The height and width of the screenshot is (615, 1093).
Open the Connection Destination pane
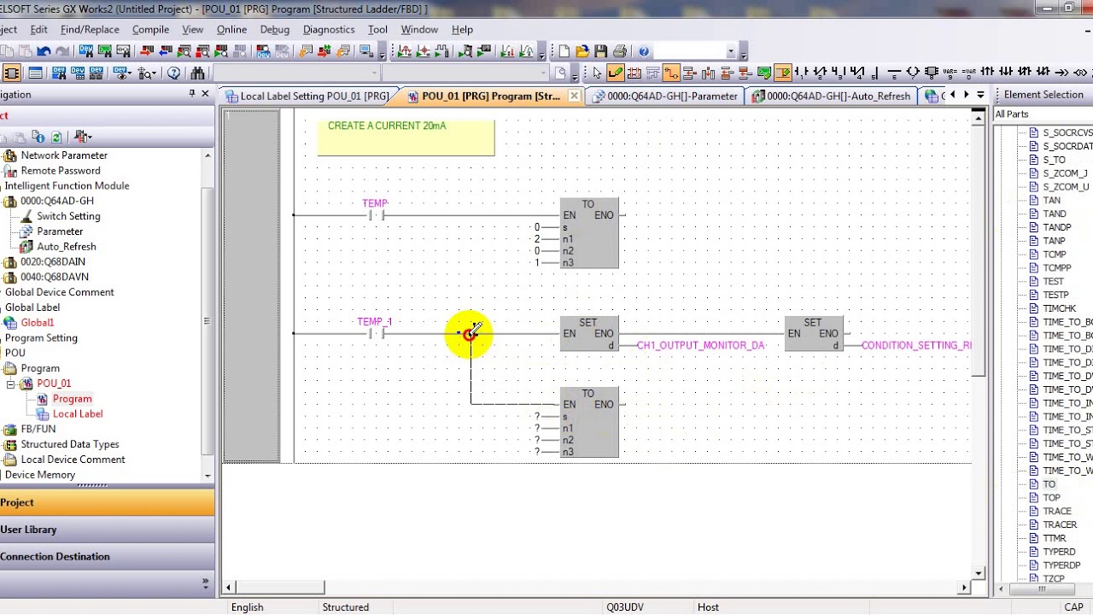(x=107, y=557)
